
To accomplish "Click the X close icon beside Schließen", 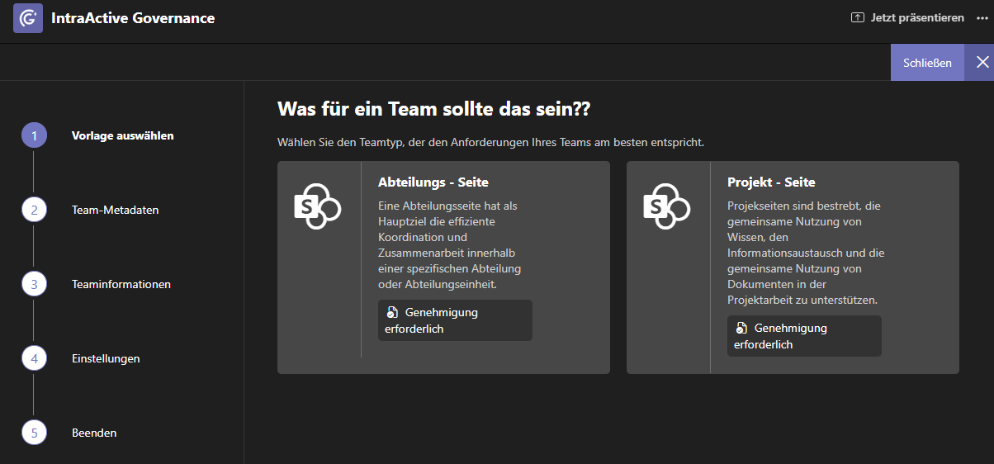I will pyautogui.click(x=982, y=63).
